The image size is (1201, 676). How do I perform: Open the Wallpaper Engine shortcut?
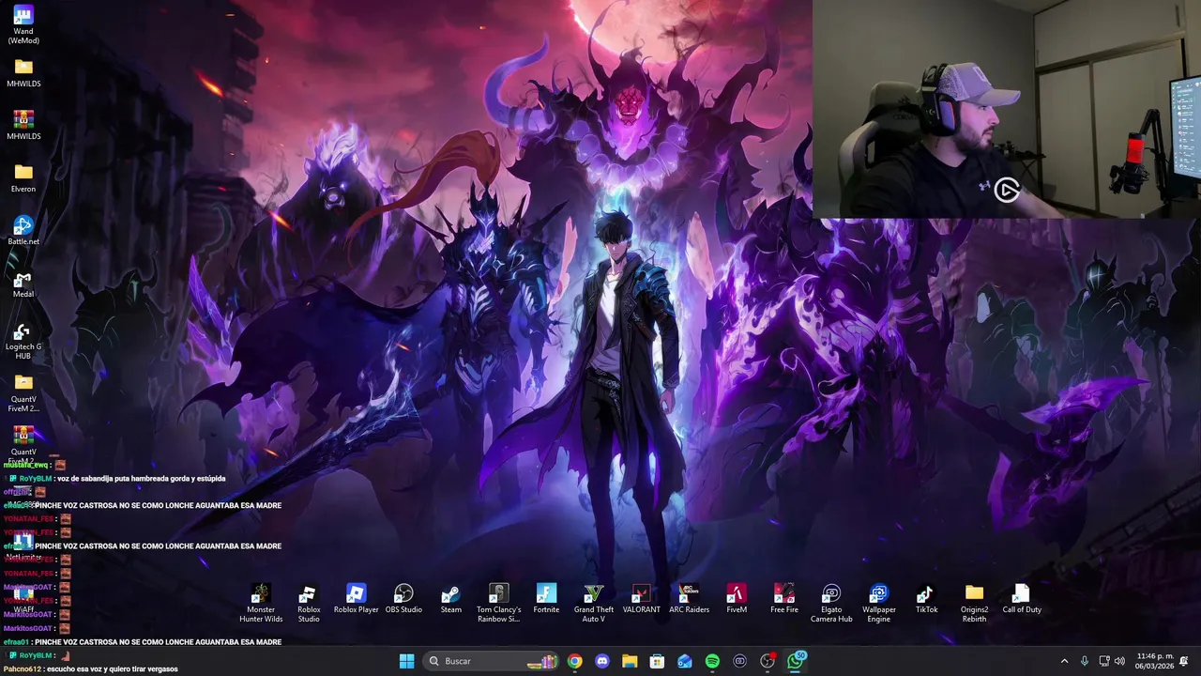[879, 603]
